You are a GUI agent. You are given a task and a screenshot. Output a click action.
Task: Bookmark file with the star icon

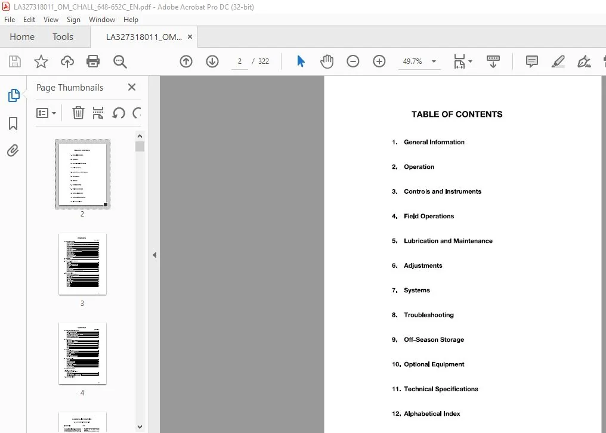pyautogui.click(x=41, y=61)
